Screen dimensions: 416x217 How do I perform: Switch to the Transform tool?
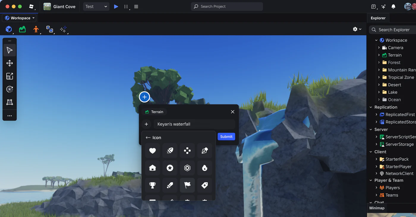[10, 102]
